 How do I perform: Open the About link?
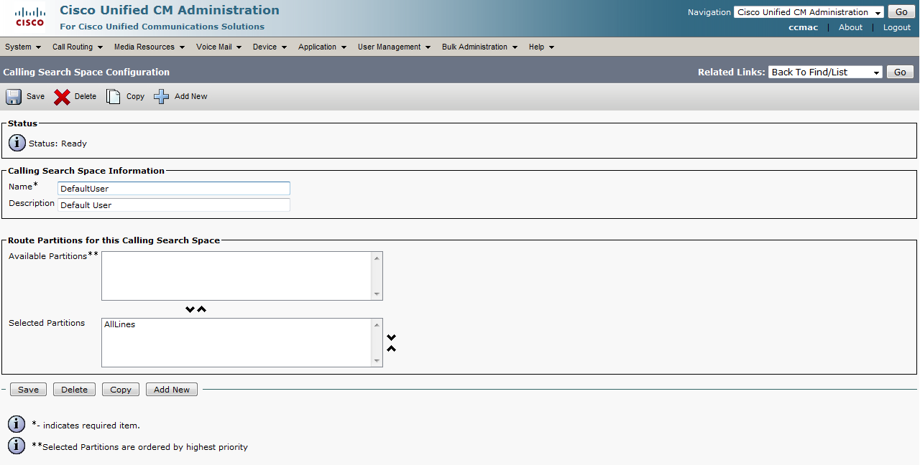[x=850, y=27]
